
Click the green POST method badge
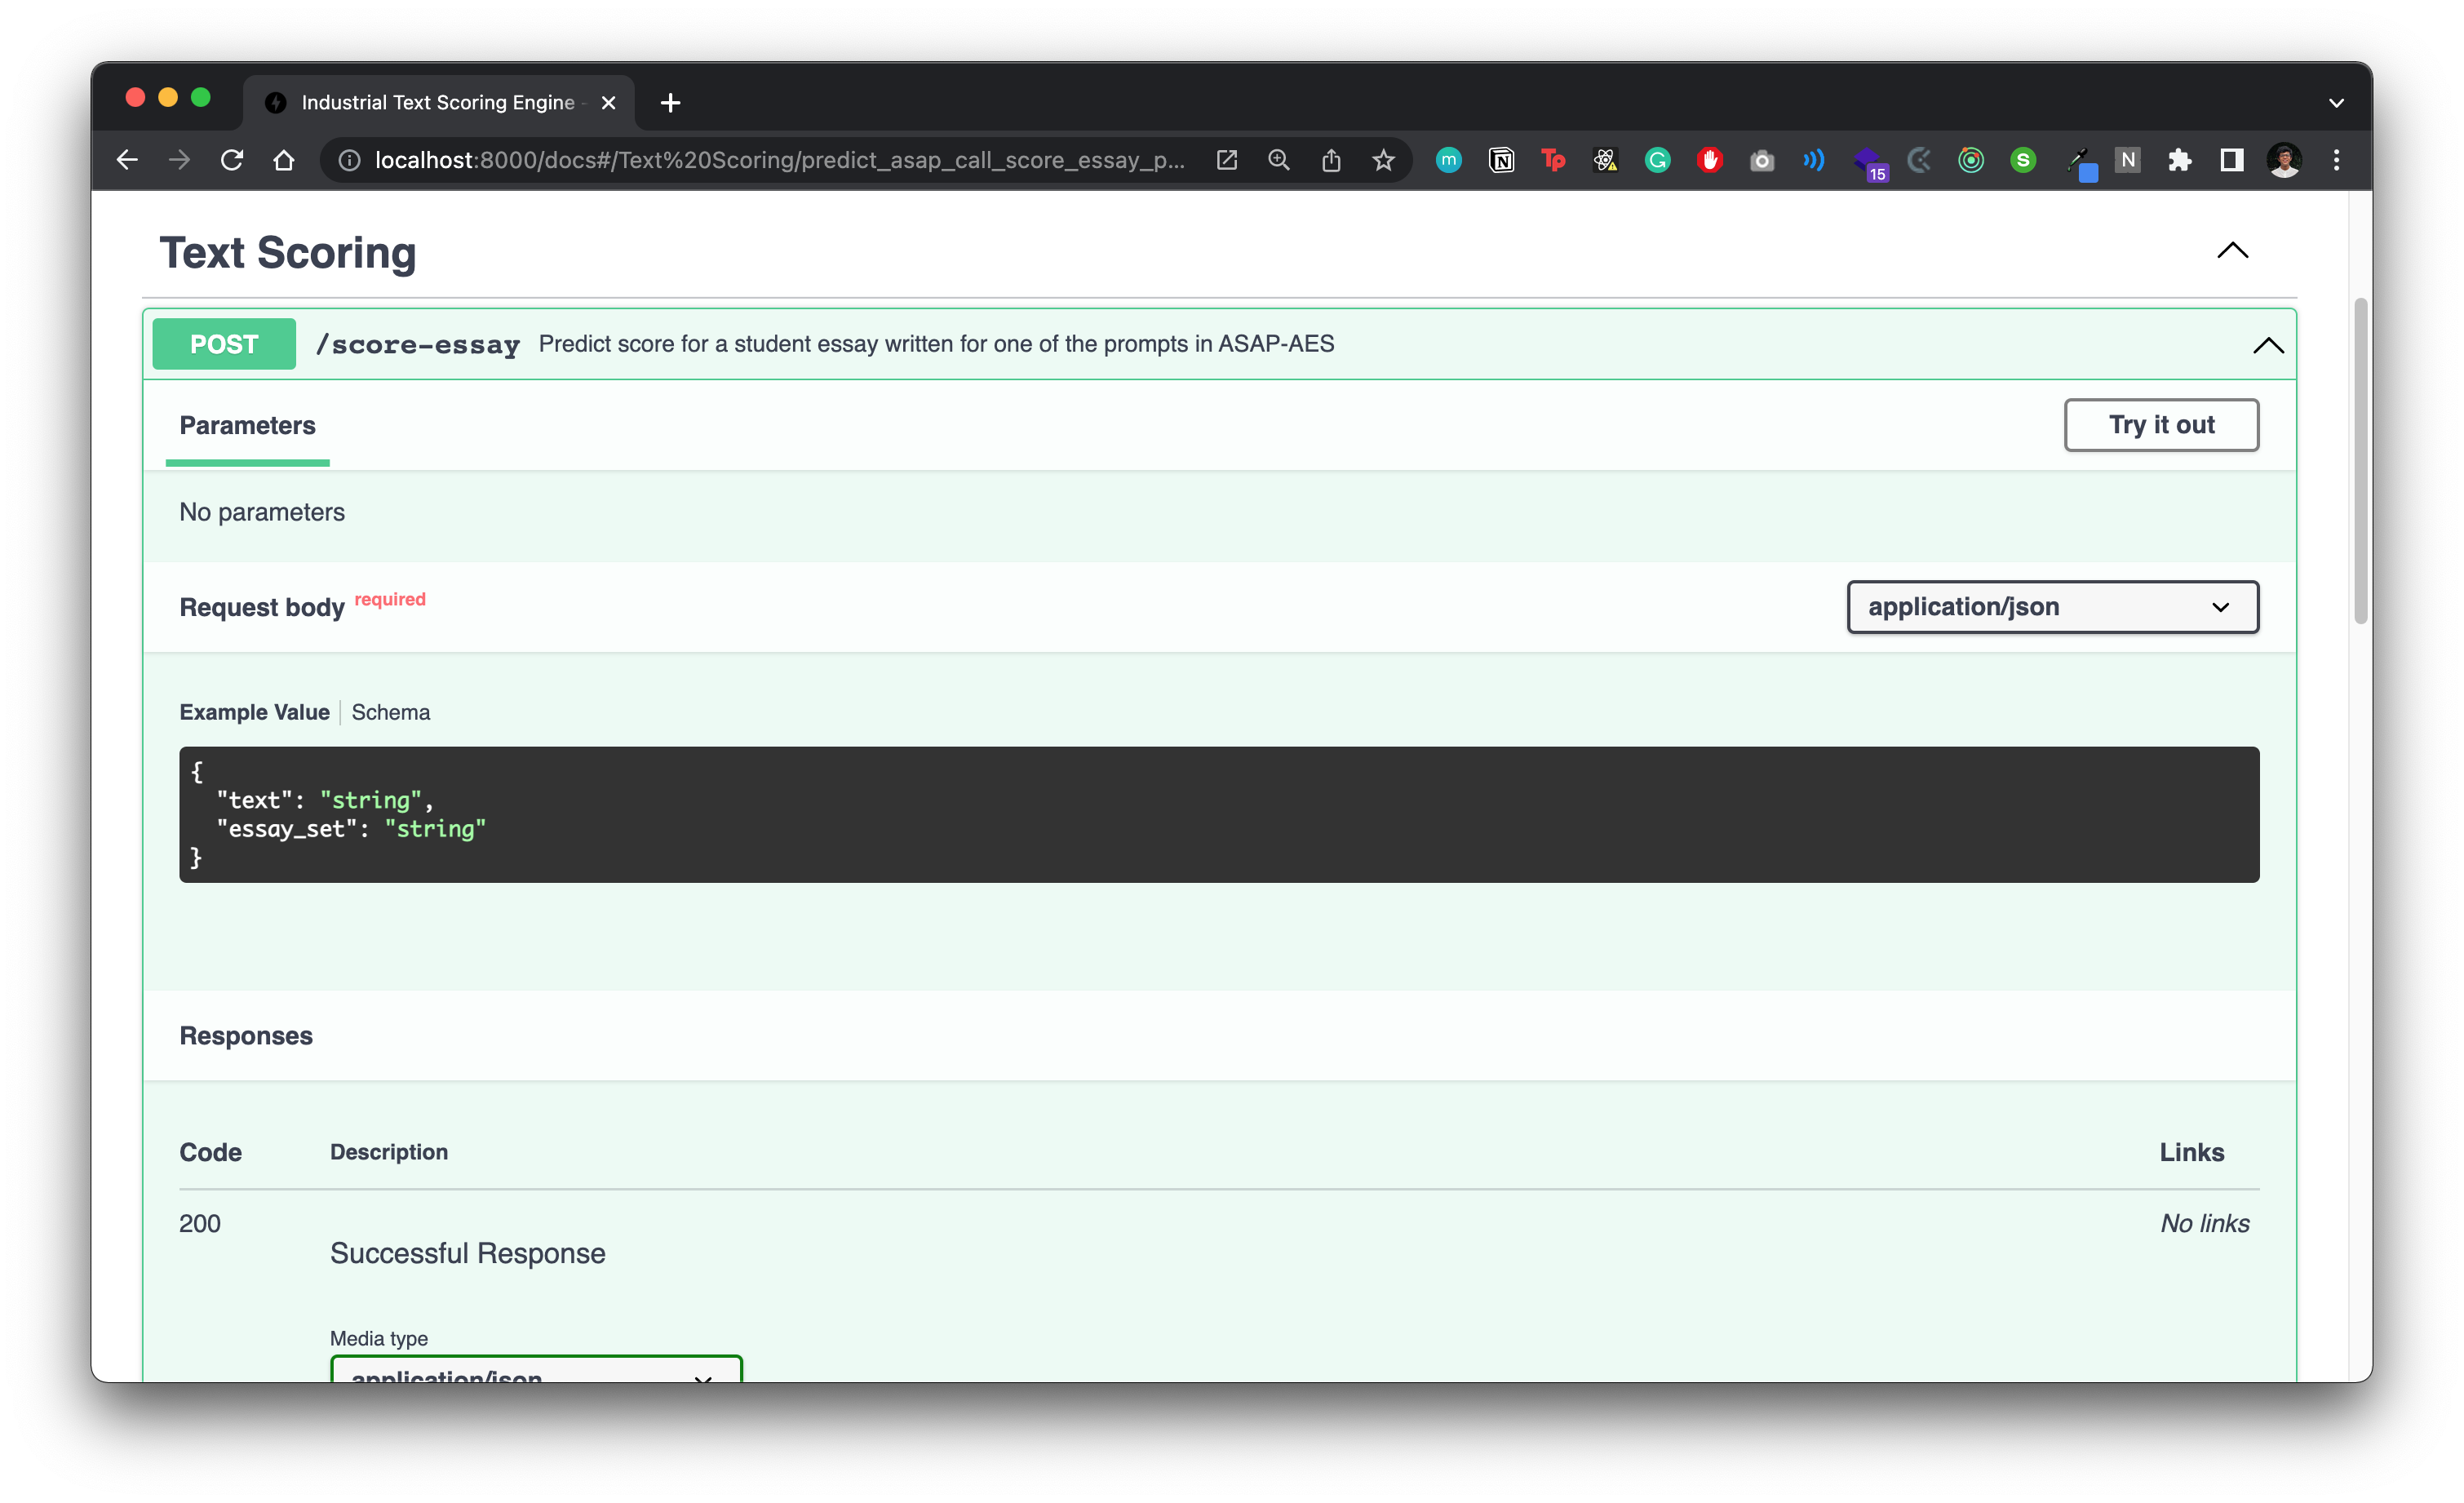point(223,344)
